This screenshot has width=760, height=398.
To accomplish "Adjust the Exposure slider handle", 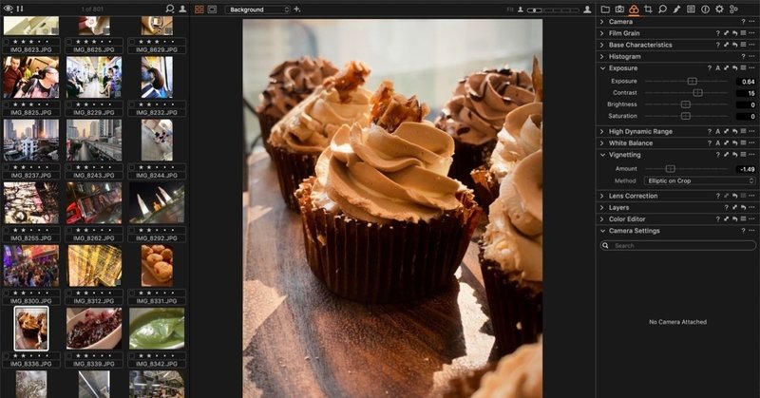I will point(693,81).
